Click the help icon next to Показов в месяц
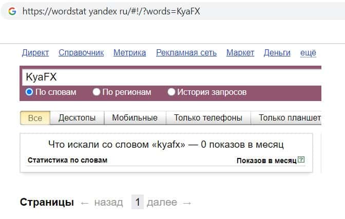 click(x=301, y=160)
